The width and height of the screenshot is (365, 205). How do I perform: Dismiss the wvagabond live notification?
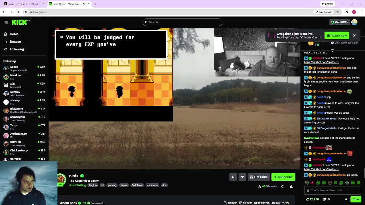(354, 36)
